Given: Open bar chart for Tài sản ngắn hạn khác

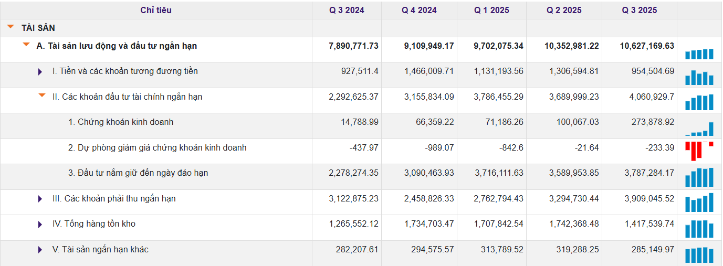Looking at the screenshot, I should click(x=699, y=255).
